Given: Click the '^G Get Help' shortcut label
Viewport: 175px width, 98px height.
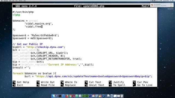Looking at the screenshot, I should (21, 82).
